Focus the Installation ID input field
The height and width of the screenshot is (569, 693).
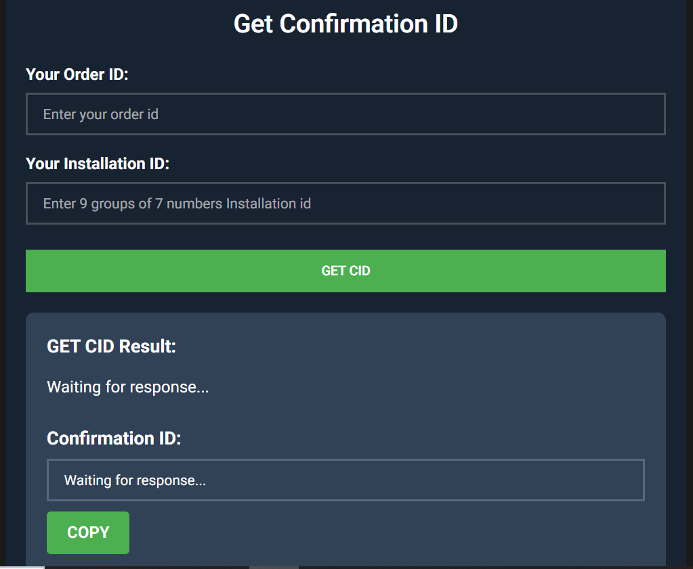pyautogui.click(x=345, y=204)
